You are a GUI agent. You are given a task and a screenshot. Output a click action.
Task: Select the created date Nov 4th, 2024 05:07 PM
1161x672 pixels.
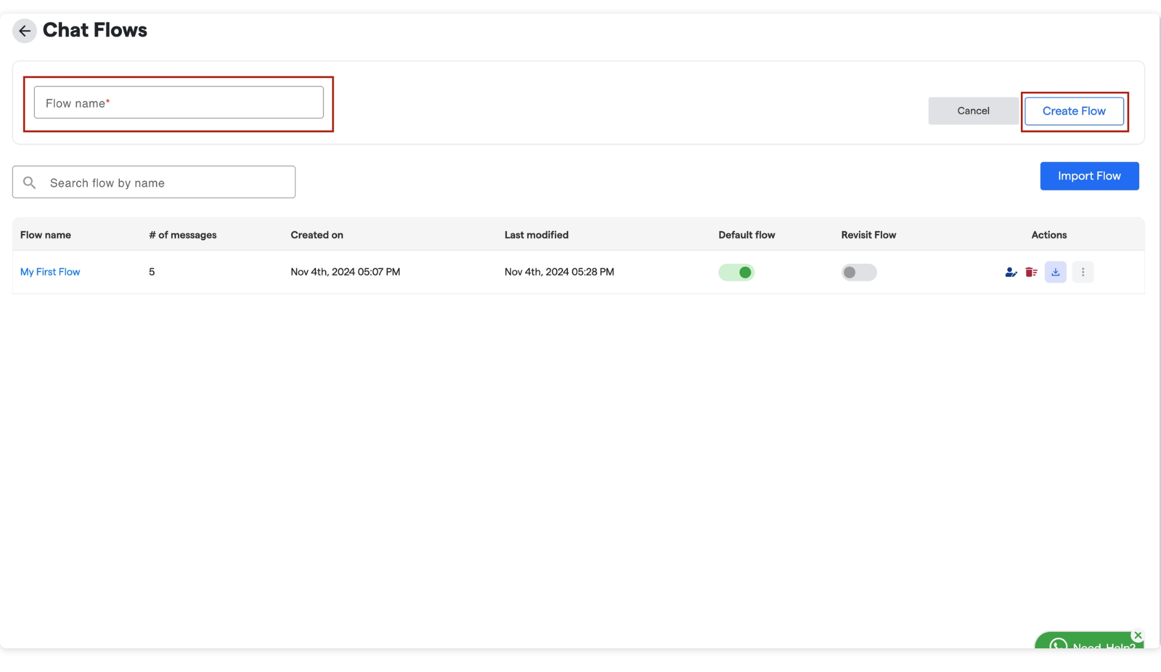[x=345, y=272]
